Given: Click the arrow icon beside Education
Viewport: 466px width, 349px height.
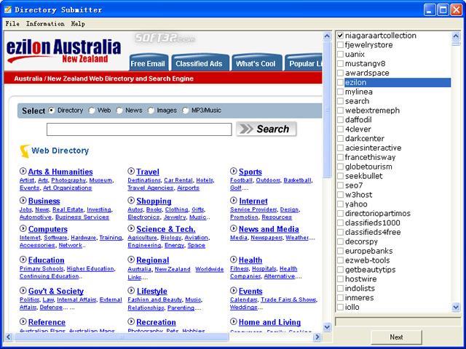Looking at the screenshot, I should (x=23, y=260).
